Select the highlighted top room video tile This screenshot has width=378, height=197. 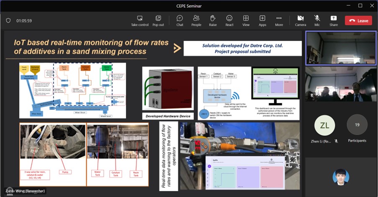pos(340,48)
